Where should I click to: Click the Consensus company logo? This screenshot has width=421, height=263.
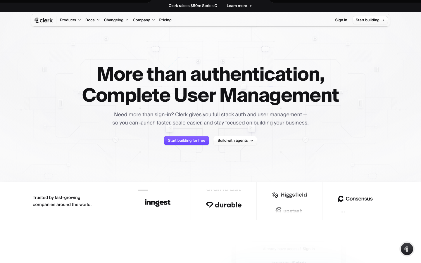pos(355,199)
